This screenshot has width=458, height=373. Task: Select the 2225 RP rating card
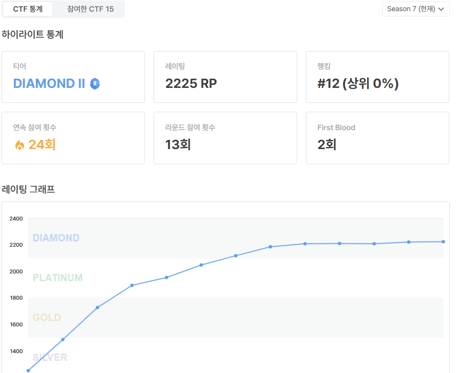(x=225, y=77)
